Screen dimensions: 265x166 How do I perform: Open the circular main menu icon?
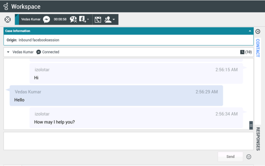click(7, 20)
